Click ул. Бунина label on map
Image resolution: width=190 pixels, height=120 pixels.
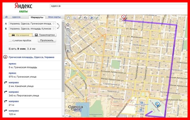click(x=132, y=29)
